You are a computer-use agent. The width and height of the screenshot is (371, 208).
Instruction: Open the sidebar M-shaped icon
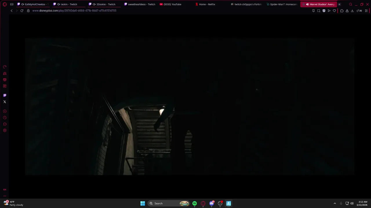click(5, 86)
